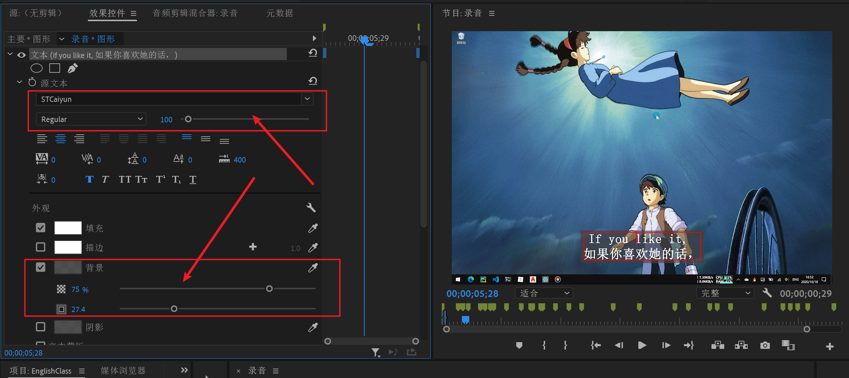Enable the Shadow (阴影) checkbox
The image size is (849, 378).
pos(41,327)
